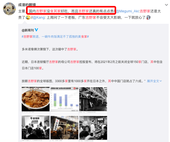The width and height of the screenshot is (170, 142).
Task: Open the post options chevron menu
Action: [166, 5]
